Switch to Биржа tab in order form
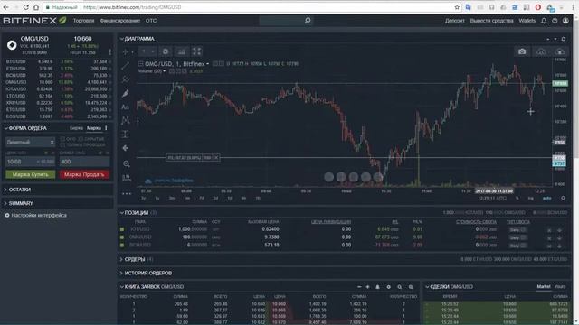This screenshot has width=579, height=325. point(76,128)
